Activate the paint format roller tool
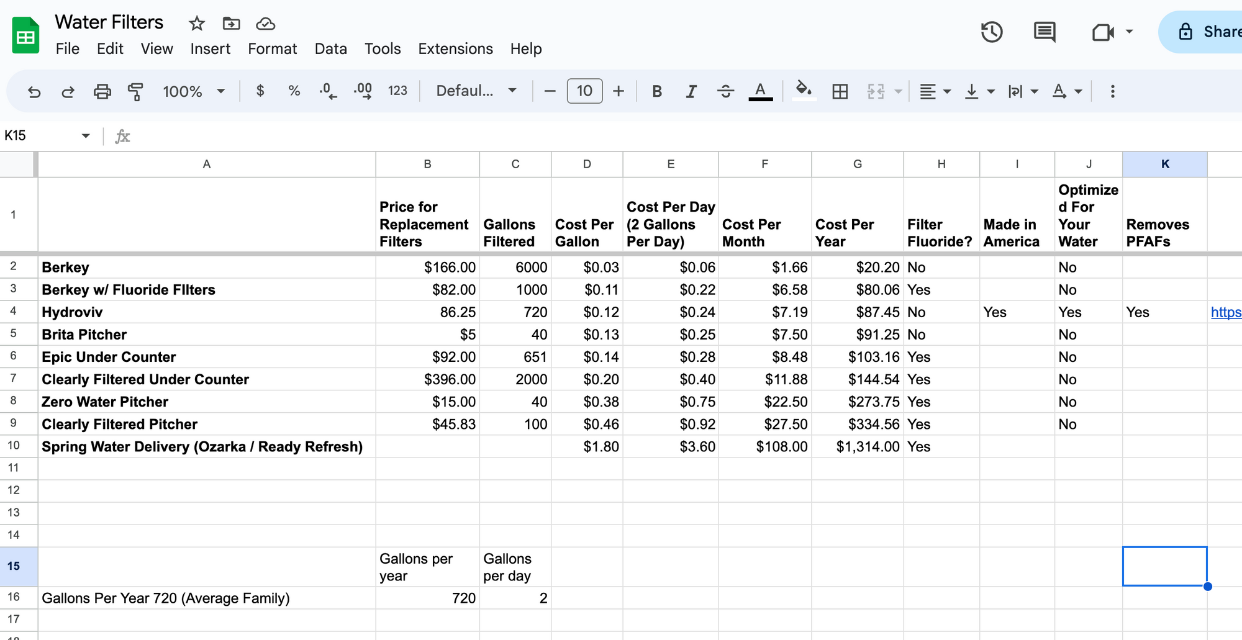The height and width of the screenshot is (640, 1242). (x=135, y=92)
